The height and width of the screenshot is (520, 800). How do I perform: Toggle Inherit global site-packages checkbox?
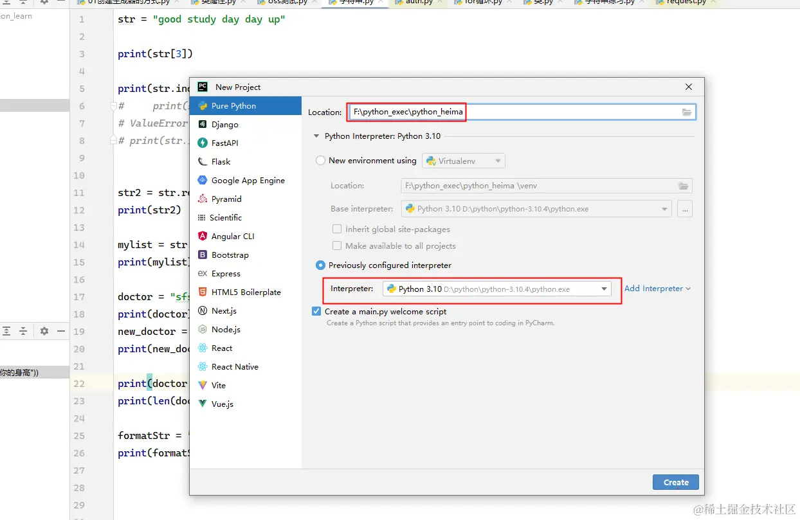click(337, 229)
